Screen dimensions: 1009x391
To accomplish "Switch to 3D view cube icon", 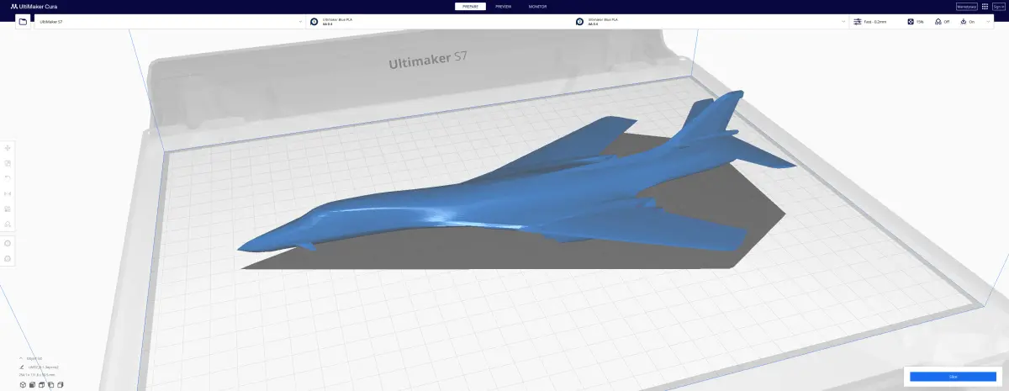I will coord(23,385).
